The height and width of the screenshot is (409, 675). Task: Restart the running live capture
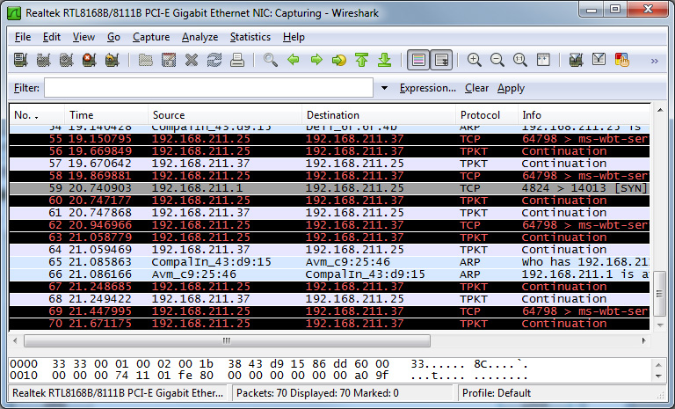click(x=112, y=60)
